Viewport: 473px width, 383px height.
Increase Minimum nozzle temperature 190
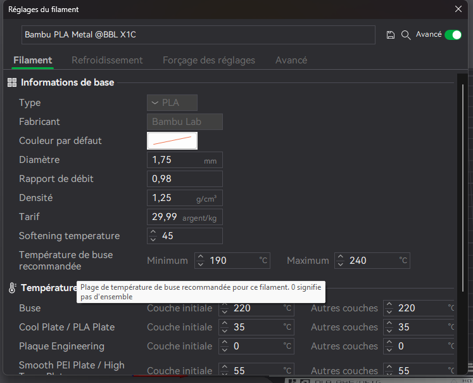(x=201, y=257)
